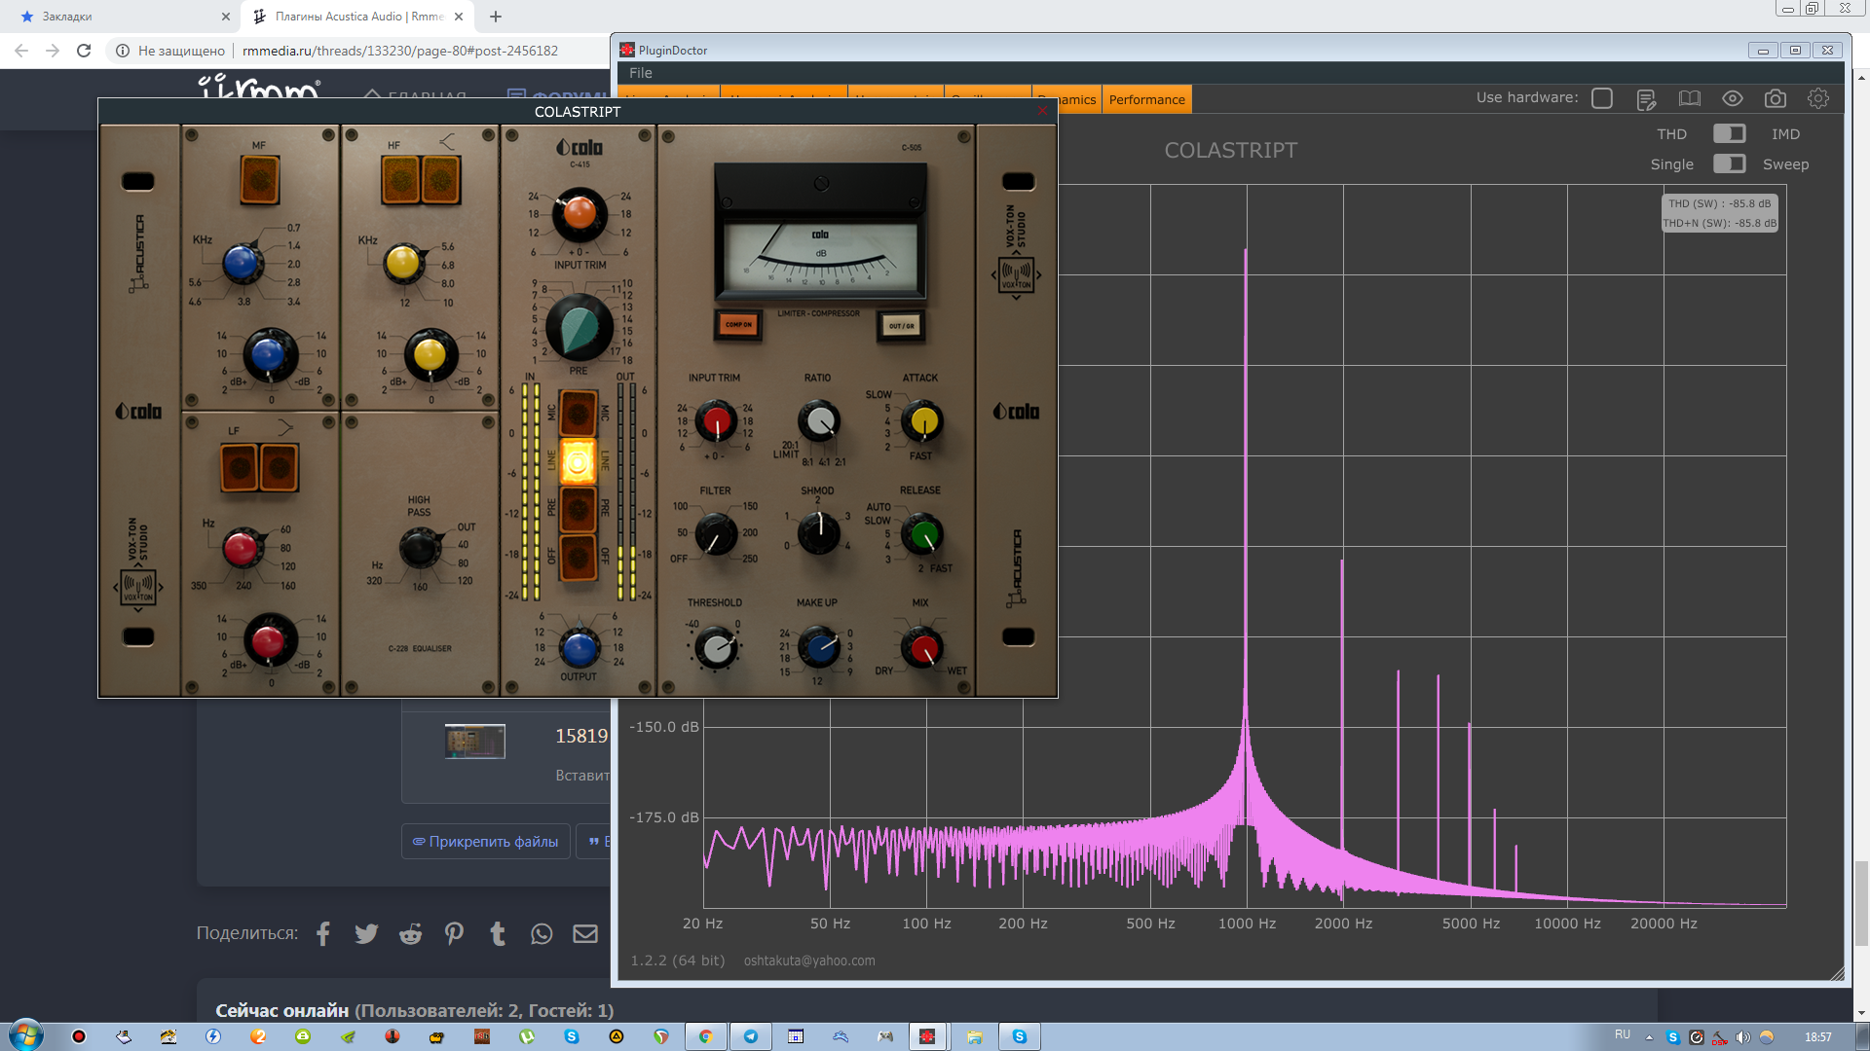Click the teal PRE gain knob
Viewport: 1870px width, 1051px height.
click(x=580, y=328)
